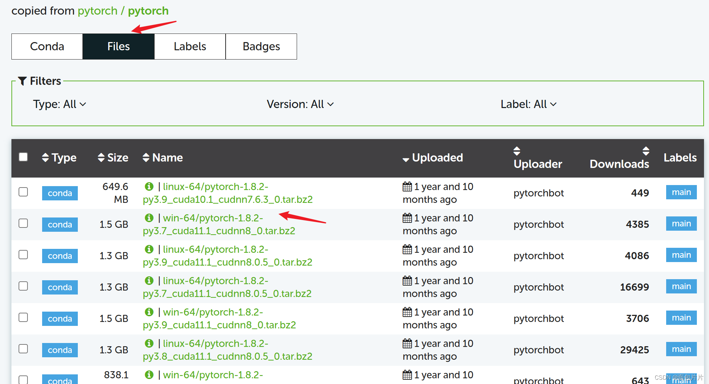Check the box for the 838.1 size row
The height and width of the screenshot is (384, 709).
[x=23, y=380]
